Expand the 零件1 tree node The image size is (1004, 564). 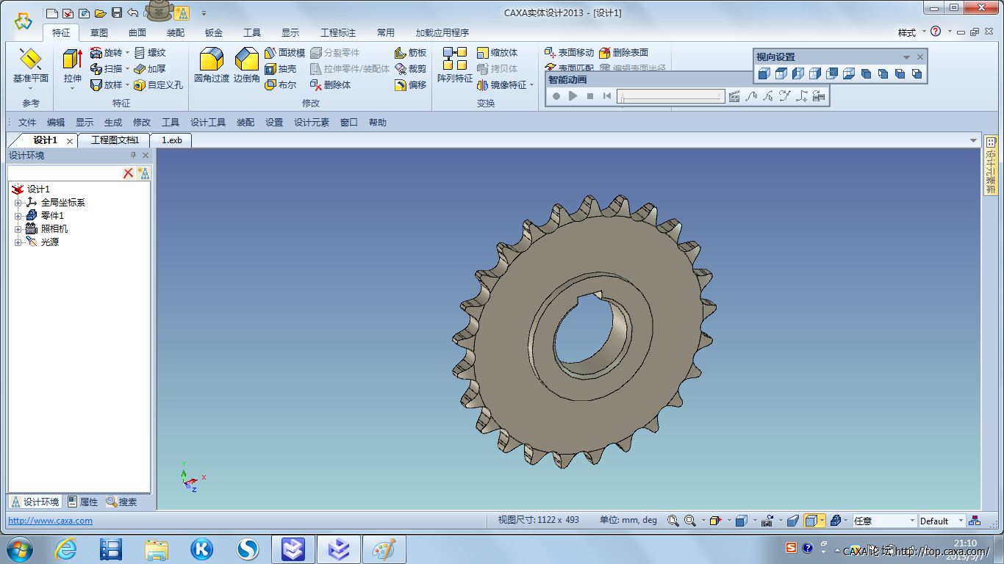point(18,216)
